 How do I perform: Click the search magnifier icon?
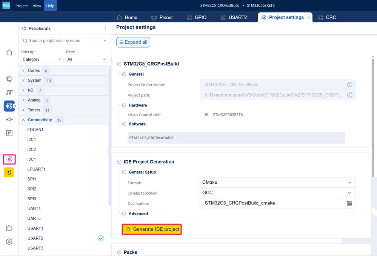coord(25,41)
